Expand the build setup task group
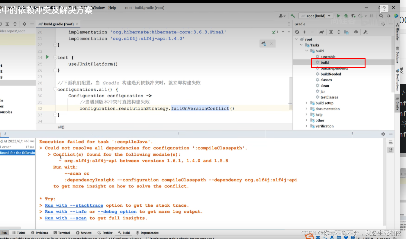The width and height of the screenshot is (406, 239). (x=307, y=103)
